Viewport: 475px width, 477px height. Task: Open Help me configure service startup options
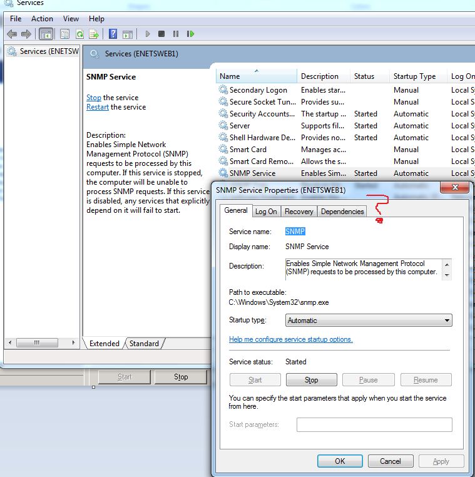tap(291, 339)
